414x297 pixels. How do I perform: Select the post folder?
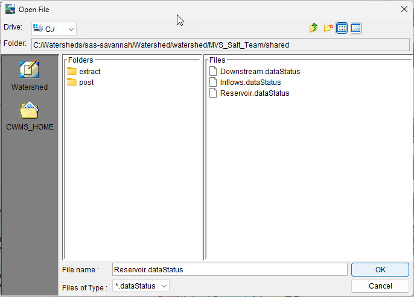(86, 83)
